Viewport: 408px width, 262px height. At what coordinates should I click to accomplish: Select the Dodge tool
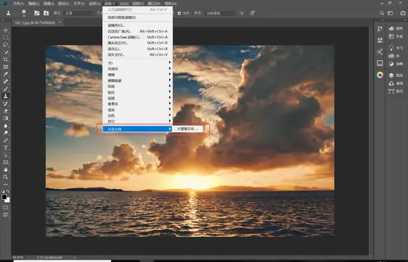6,133
